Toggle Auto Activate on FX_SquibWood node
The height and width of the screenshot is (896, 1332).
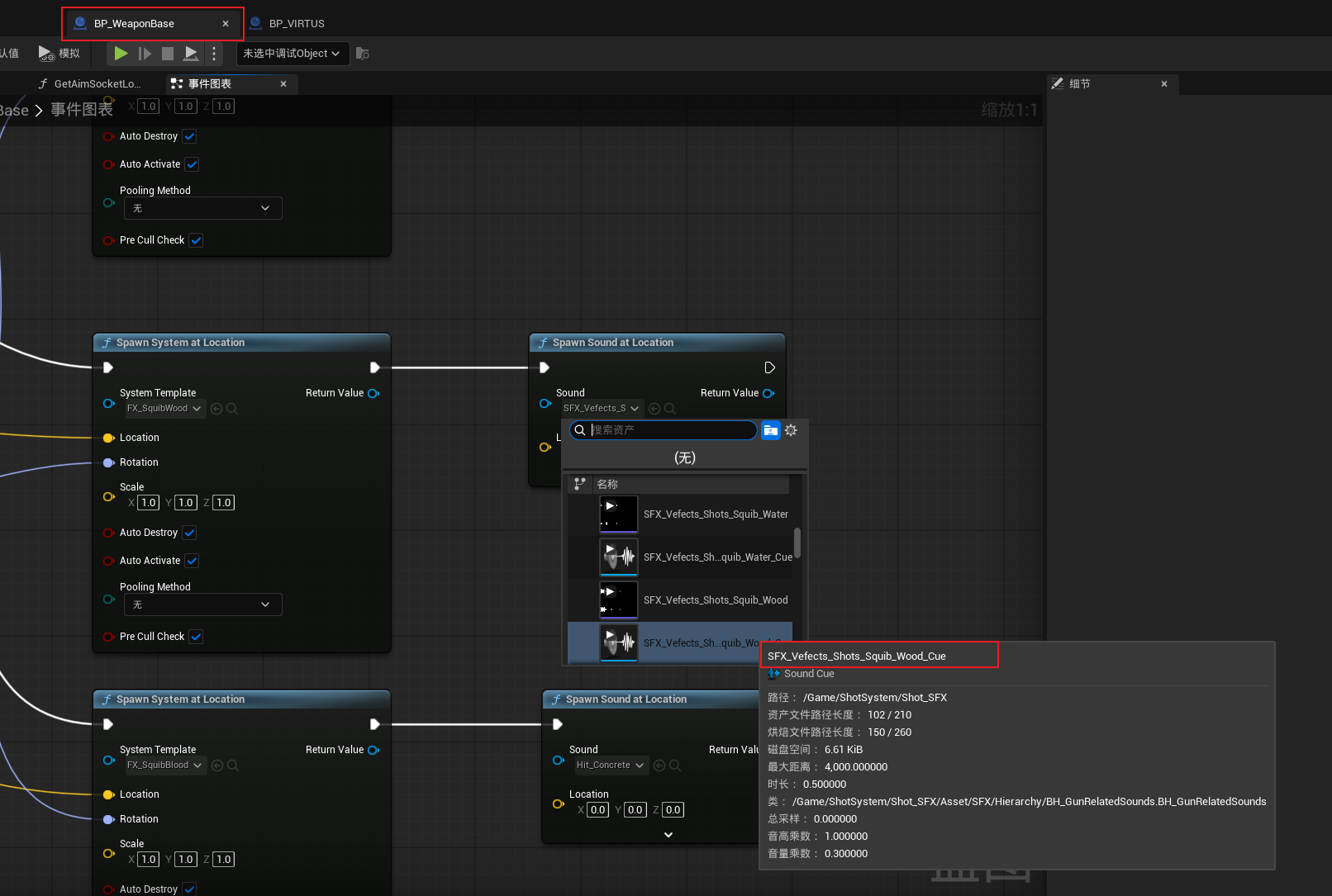[x=192, y=561]
